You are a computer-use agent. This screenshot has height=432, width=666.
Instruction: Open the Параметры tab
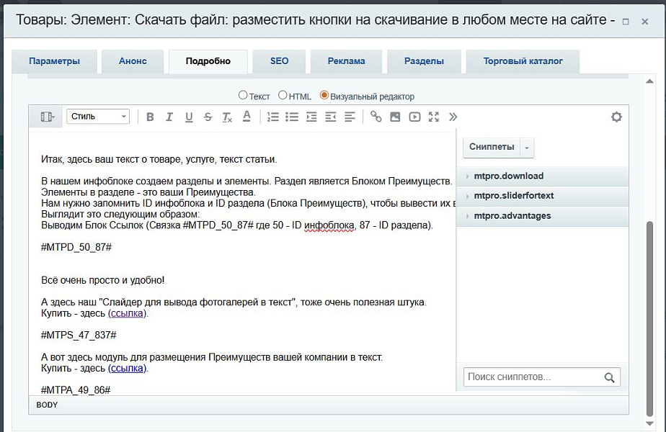click(54, 61)
